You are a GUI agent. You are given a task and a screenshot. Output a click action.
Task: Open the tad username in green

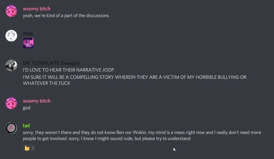[x=26, y=126]
